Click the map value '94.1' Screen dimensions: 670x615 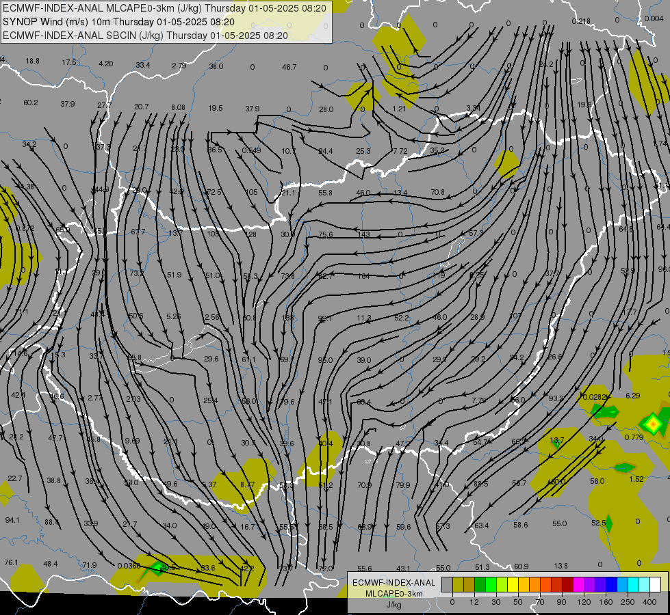click(12, 520)
